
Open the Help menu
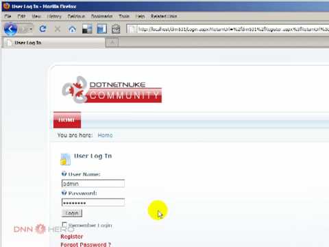[140, 16]
